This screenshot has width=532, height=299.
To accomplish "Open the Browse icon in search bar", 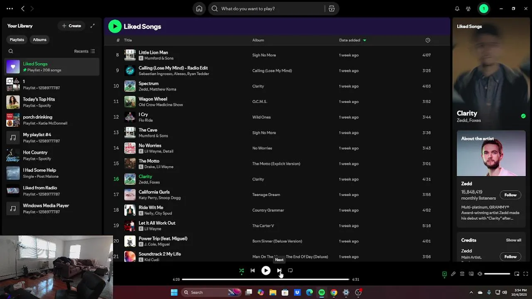I will point(332,9).
